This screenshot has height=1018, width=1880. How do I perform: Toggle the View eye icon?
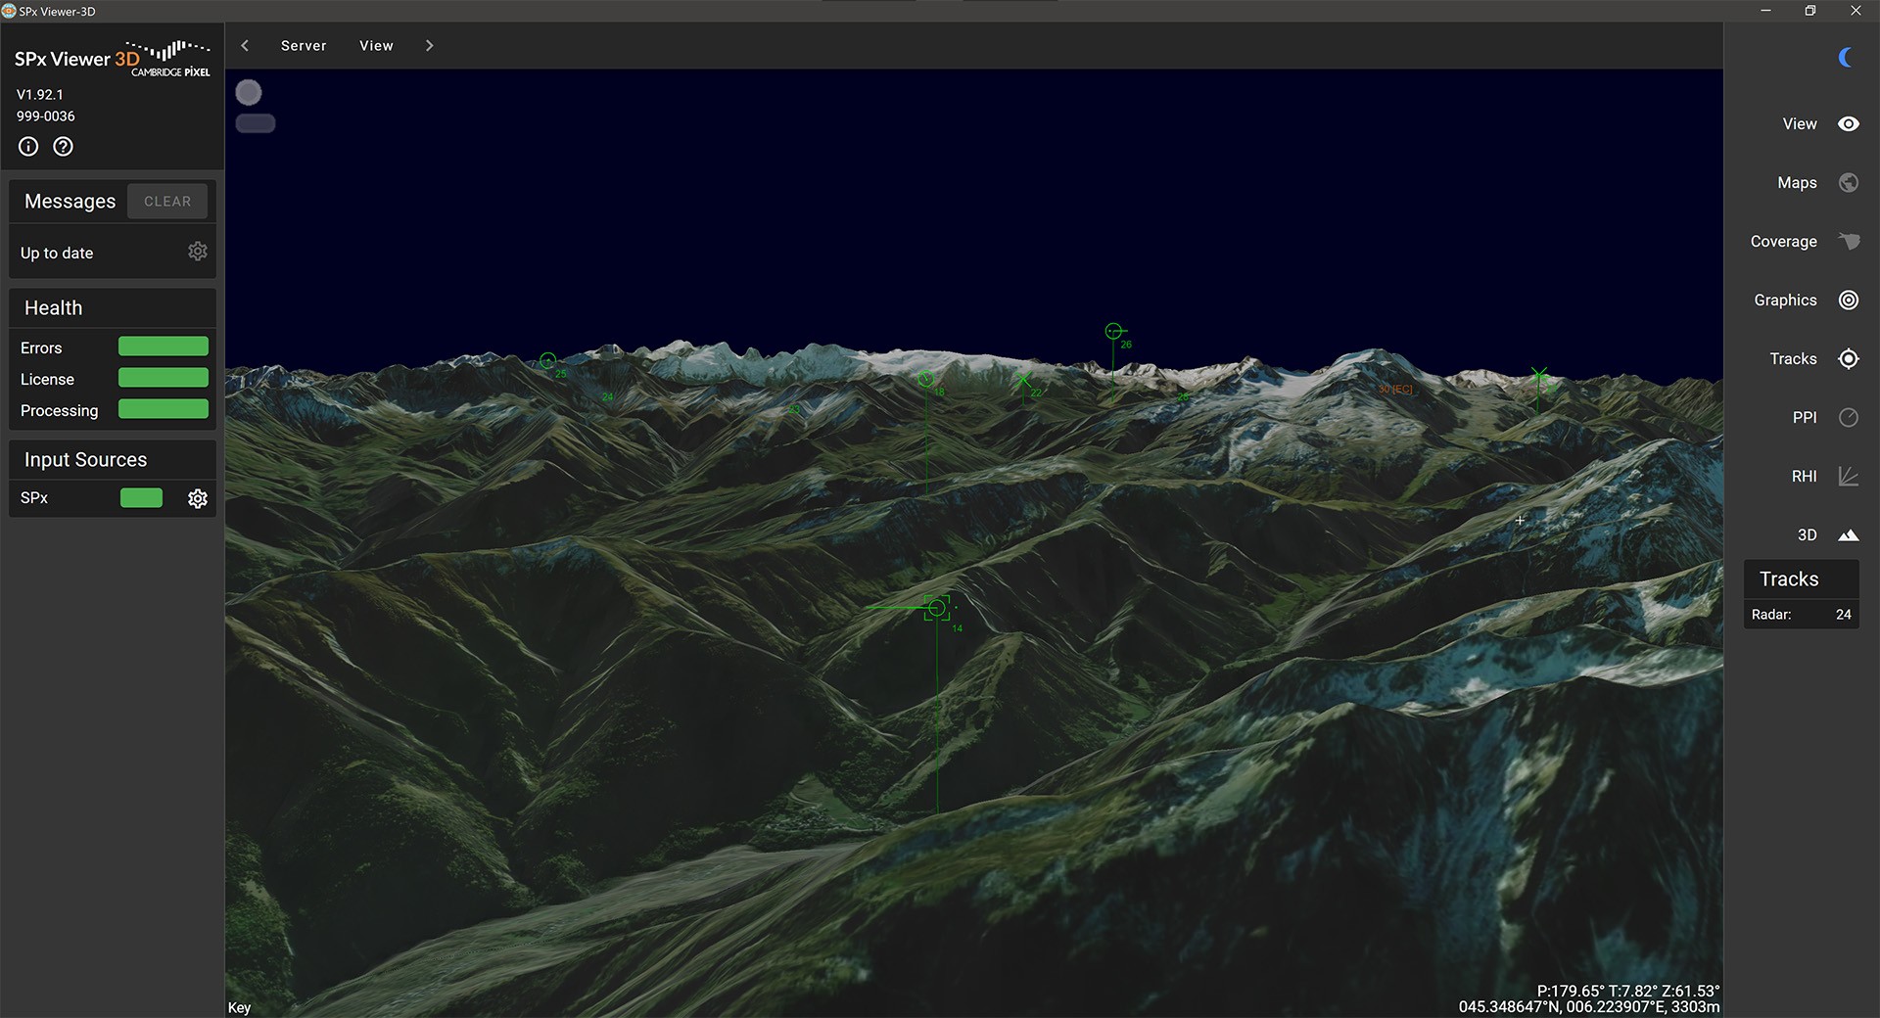[x=1848, y=124]
